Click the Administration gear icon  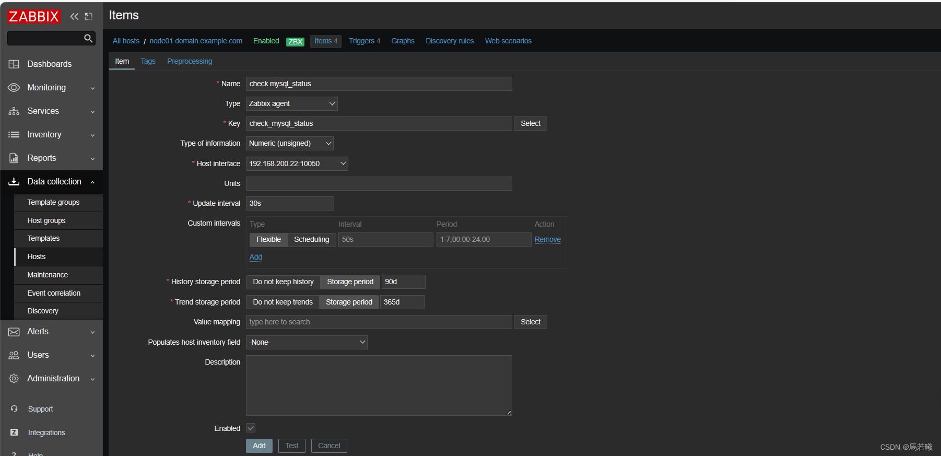14,378
